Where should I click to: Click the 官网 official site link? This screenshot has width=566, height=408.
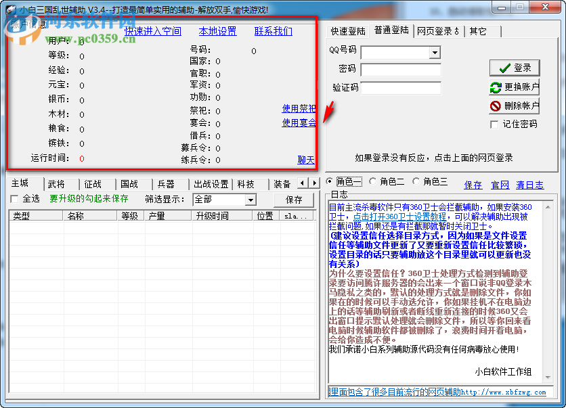pyautogui.click(x=500, y=185)
